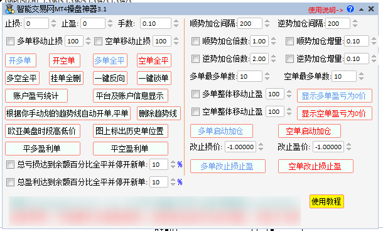Click 多单启动加仓 button
This screenshot has height=231, width=383.
coord(221,131)
